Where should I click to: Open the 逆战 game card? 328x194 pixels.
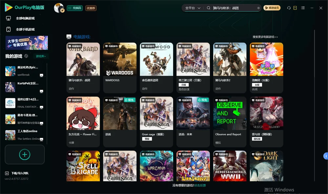click(x=120, y=122)
